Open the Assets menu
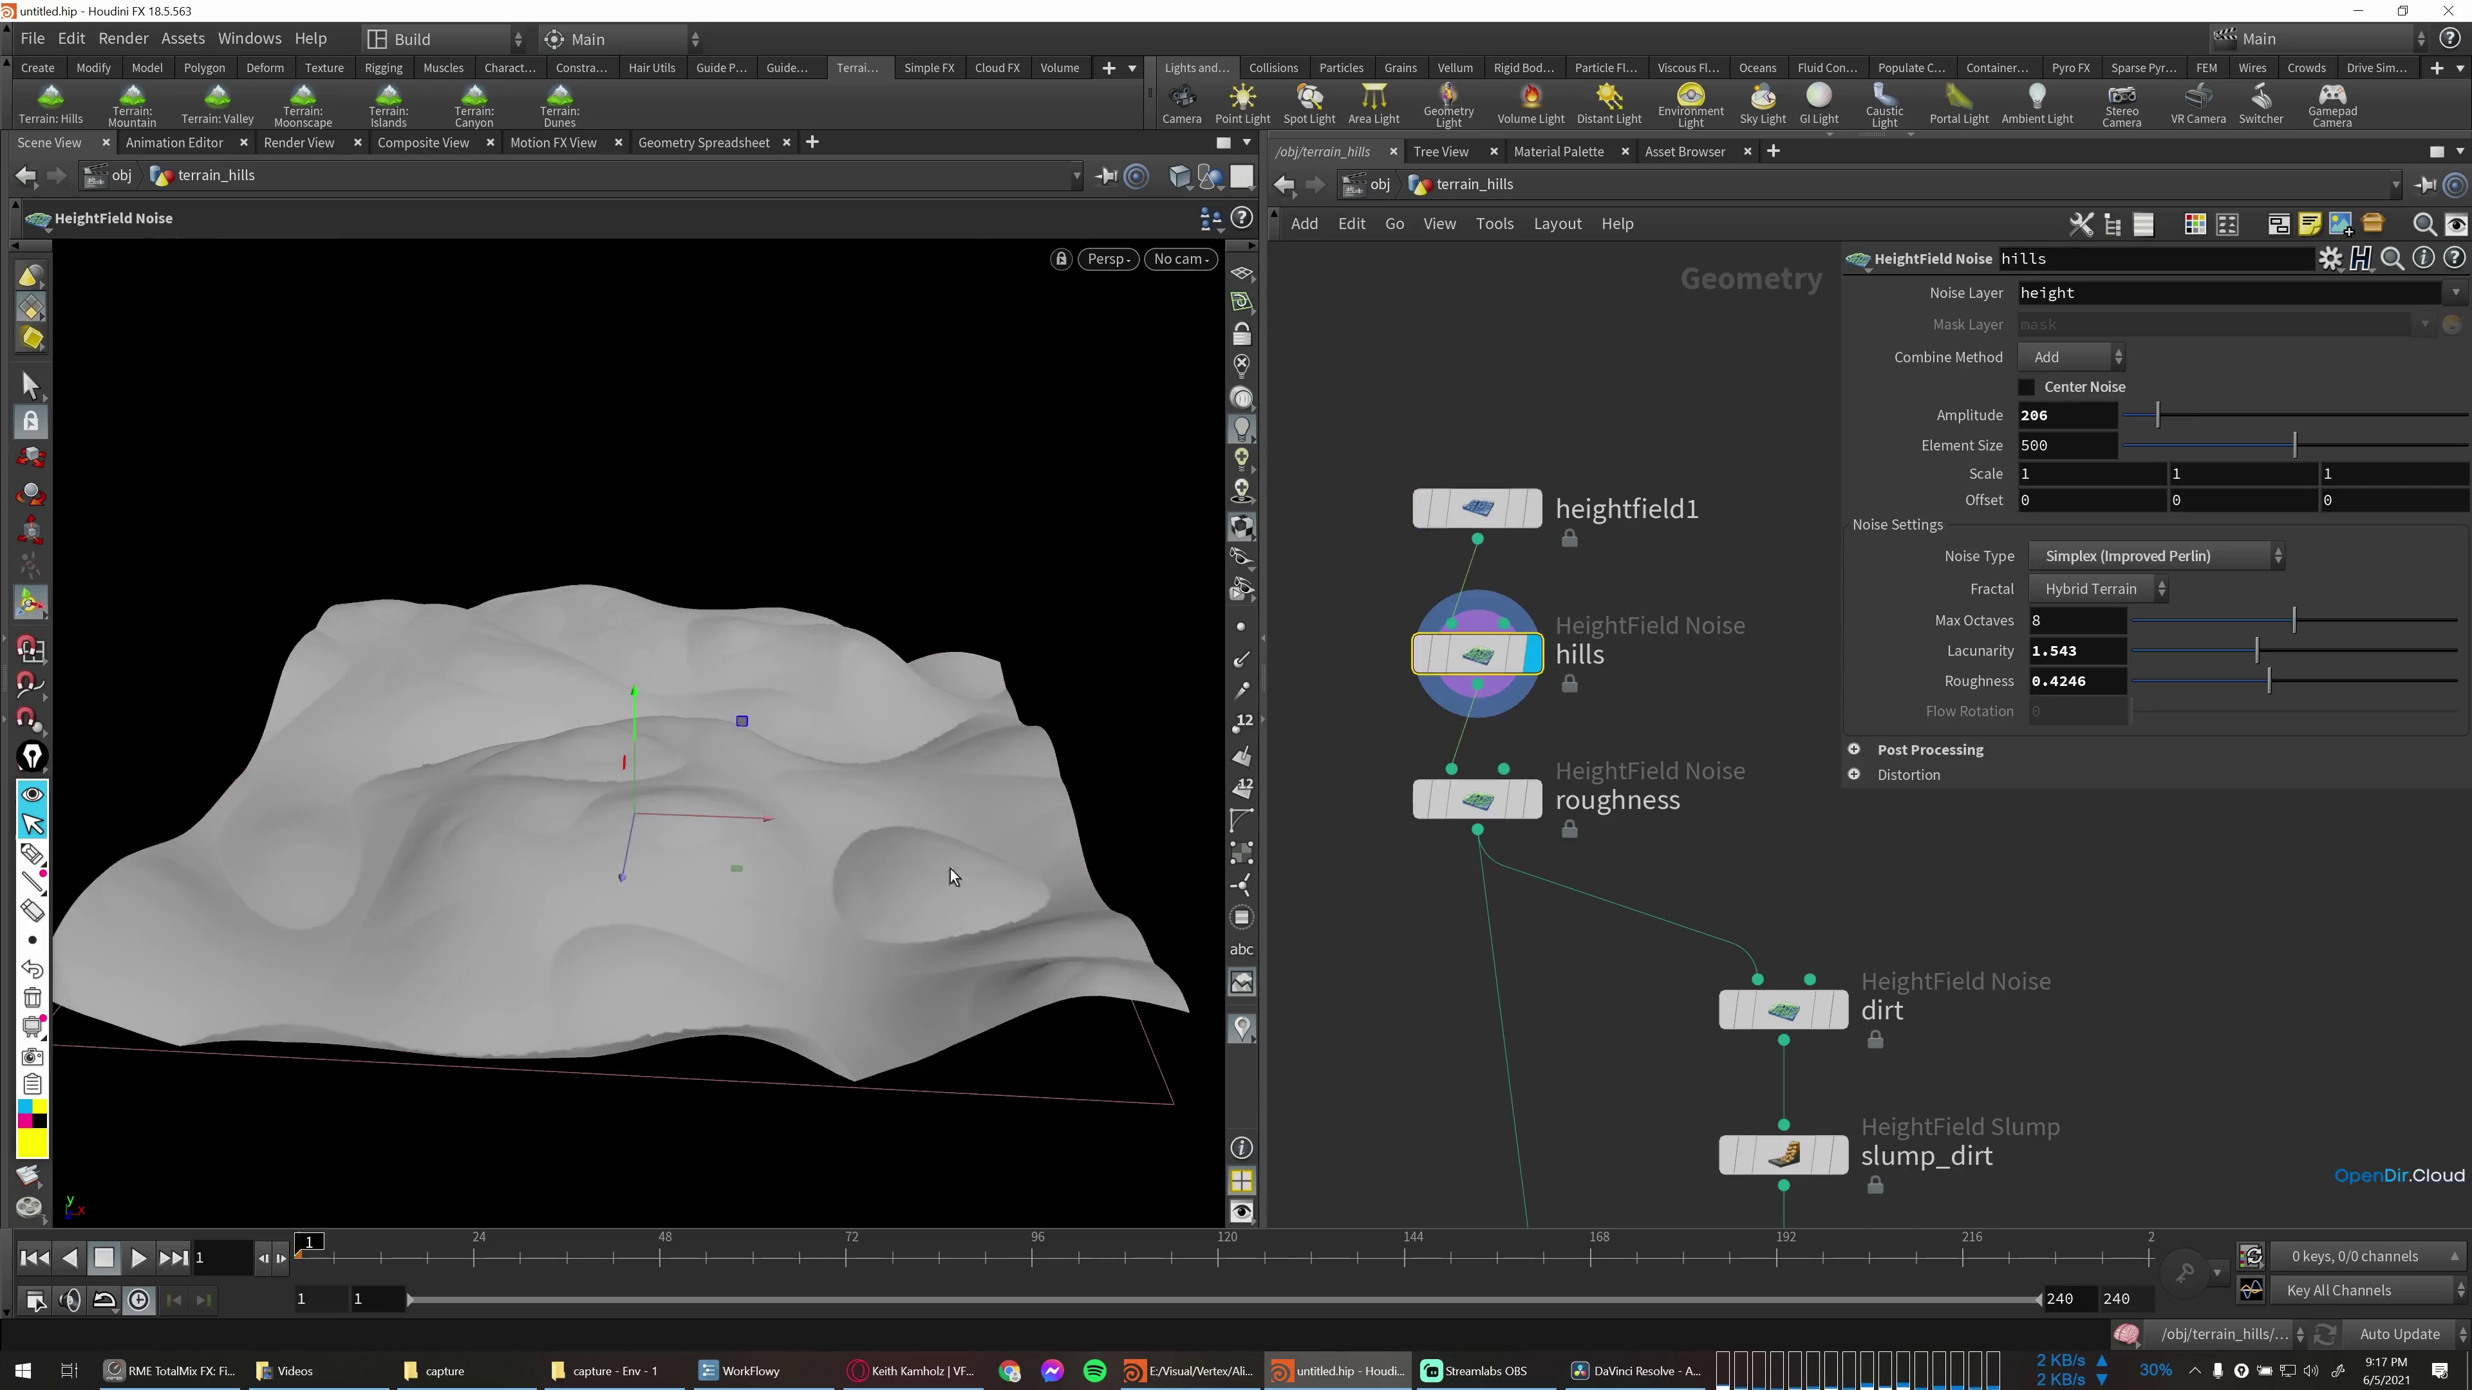Image resolution: width=2472 pixels, height=1390 pixels. [182, 37]
